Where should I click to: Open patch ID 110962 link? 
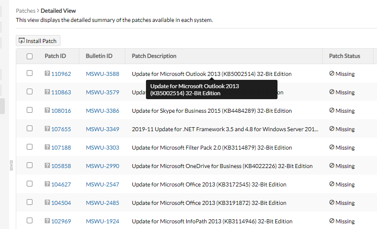pos(61,74)
